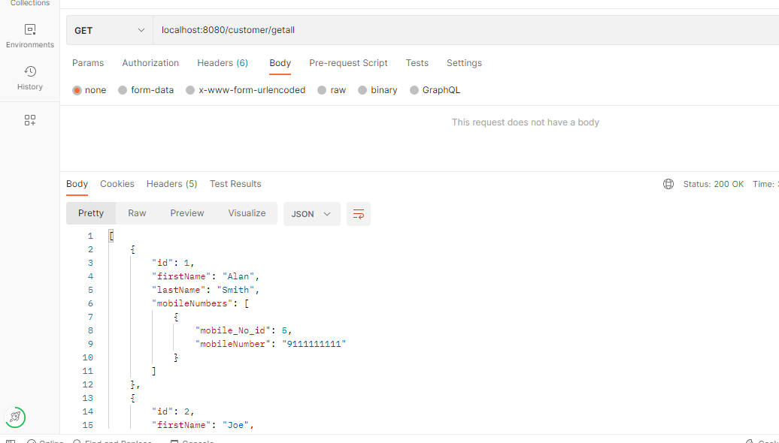Click the globe network icon near Status
Image resolution: width=779 pixels, height=443 pixels.
668,184
